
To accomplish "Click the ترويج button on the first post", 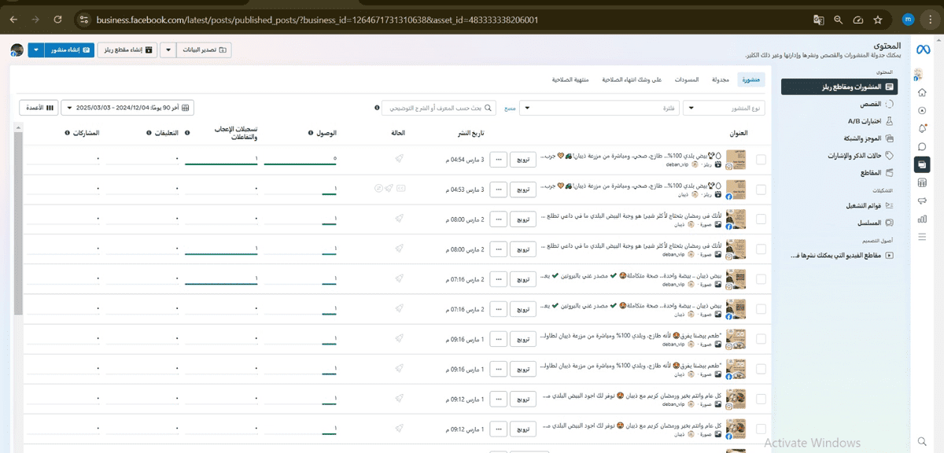I will 522,160.
